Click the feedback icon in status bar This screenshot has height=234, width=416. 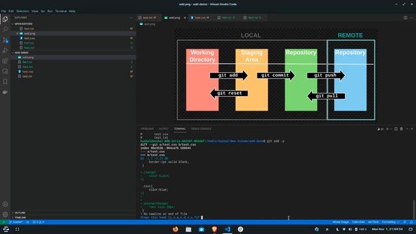(x=404, y=222)
